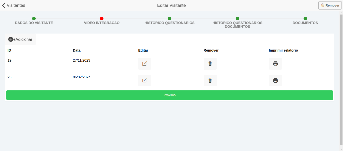Print report for record ID 23
Screen dimensions: 343x162
[x=275, y=80]
